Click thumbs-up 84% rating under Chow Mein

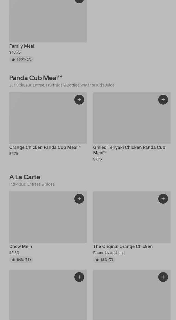point(21,260)
